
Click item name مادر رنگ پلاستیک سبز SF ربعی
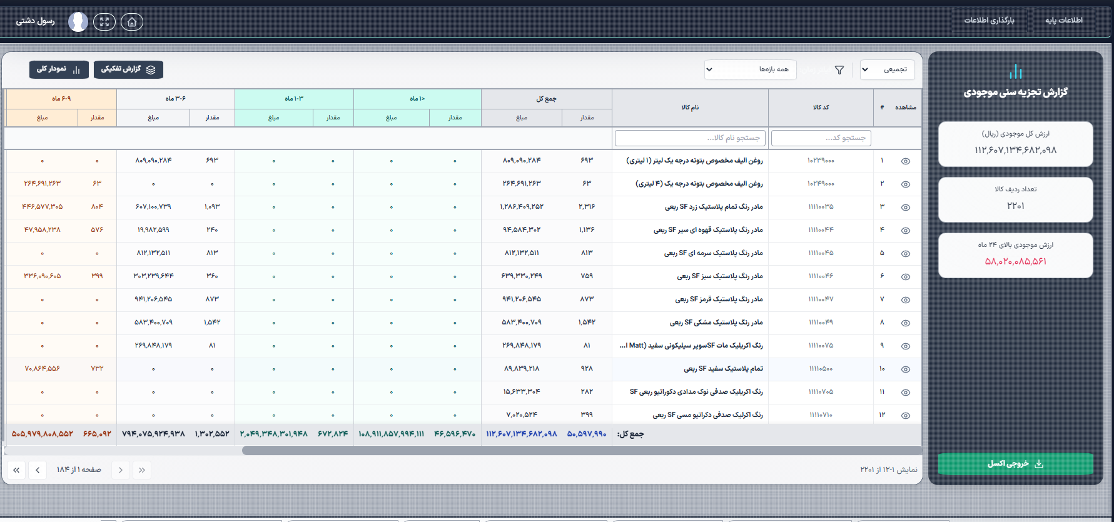tap(720, 276)
